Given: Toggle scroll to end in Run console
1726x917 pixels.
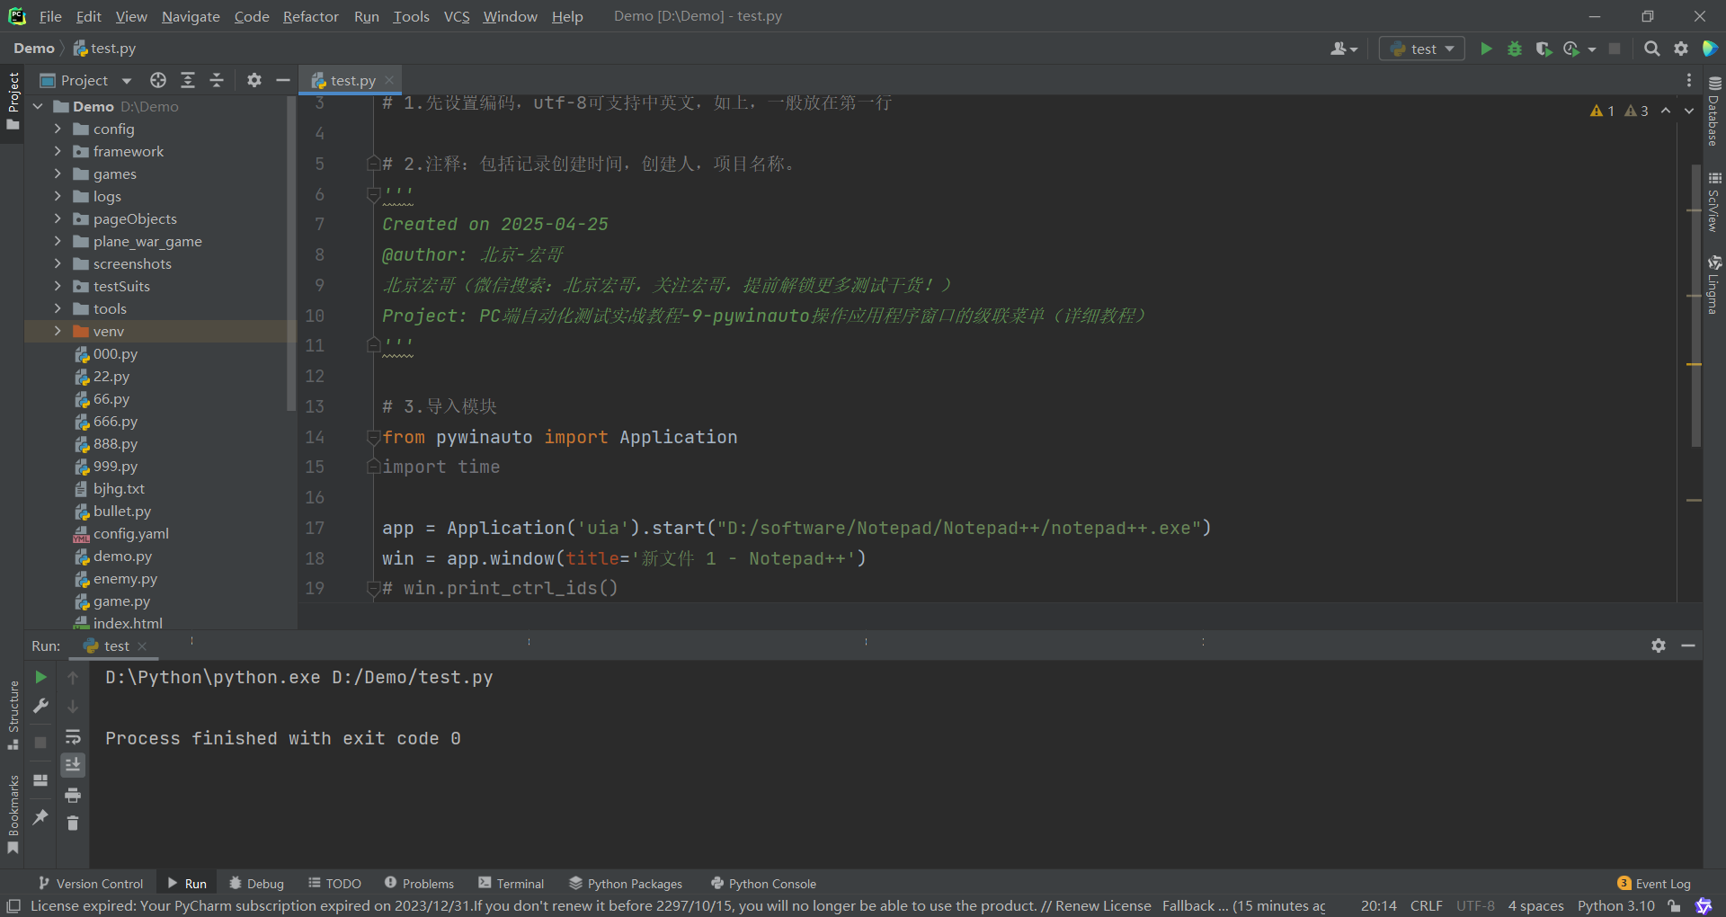Looking at the screenshot, I should pos(73,765).
